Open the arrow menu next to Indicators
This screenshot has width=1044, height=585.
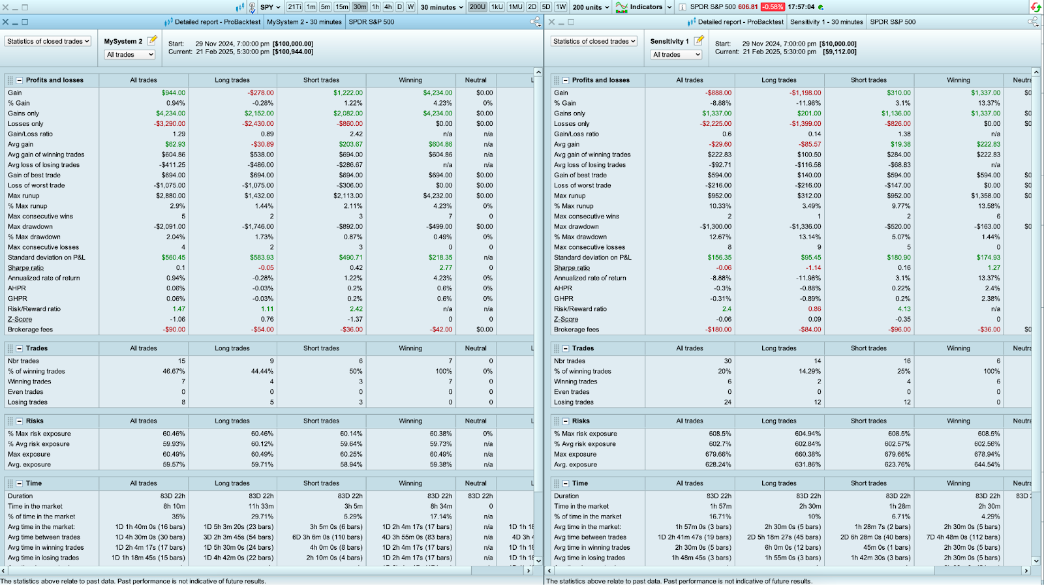(x=669, y=7)
